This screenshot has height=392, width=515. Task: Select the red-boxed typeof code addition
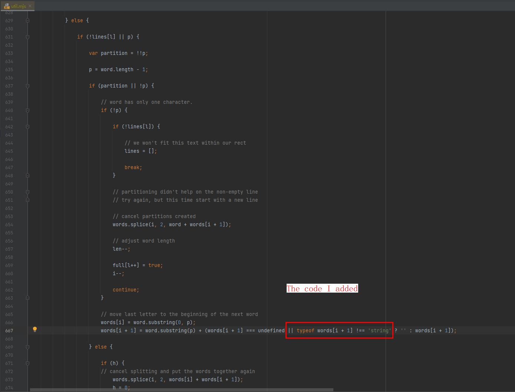click(x=339, y=330)
